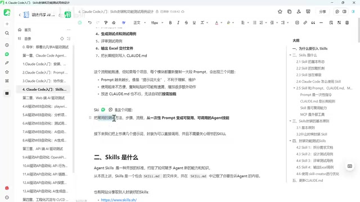Viewport: 360px width, 202px height.
Task: Apply the highlight marker color
Action: [228, 22]
